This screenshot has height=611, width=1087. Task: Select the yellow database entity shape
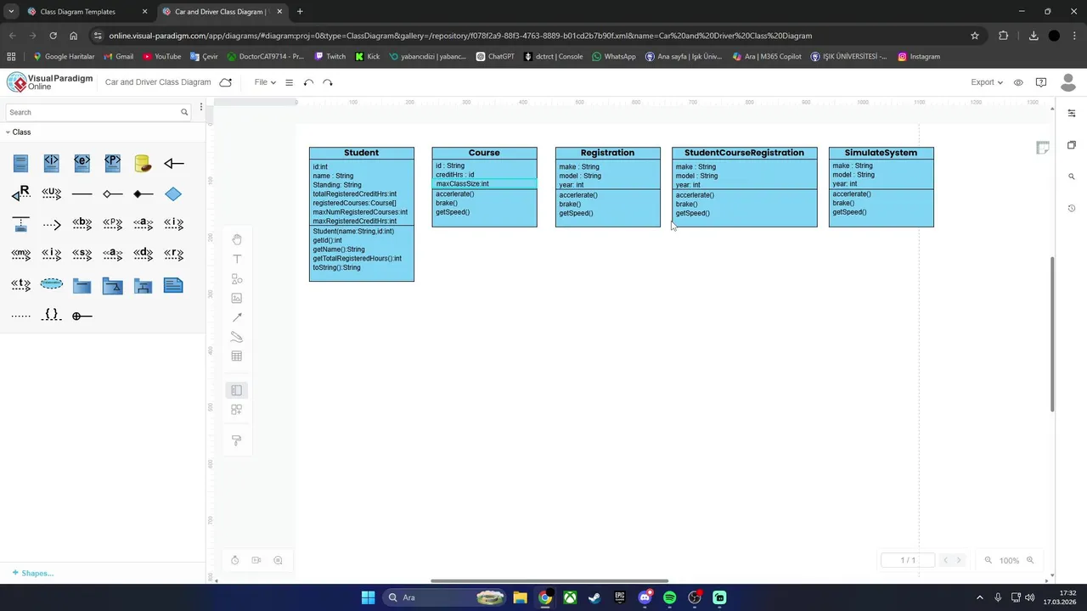(x=143, y=163)
